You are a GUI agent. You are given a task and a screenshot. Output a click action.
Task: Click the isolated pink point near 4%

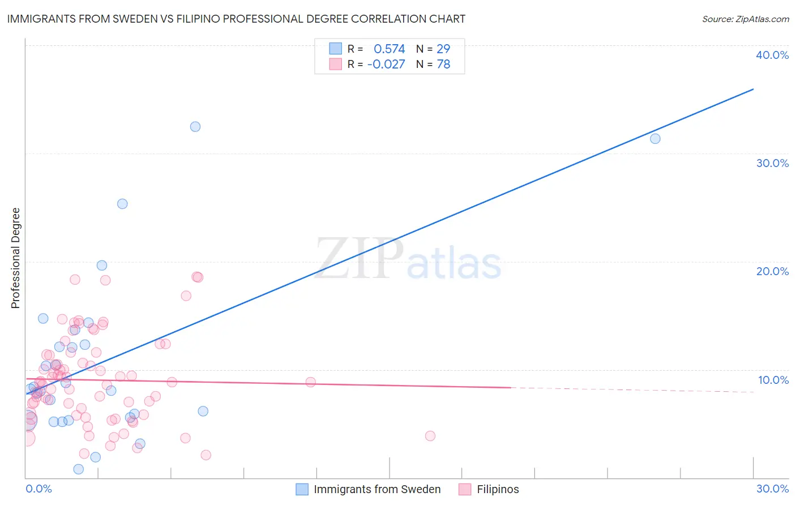430,436
